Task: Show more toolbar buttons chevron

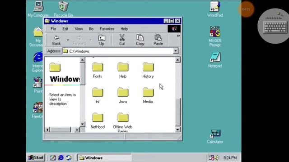Action: point(178,36)
